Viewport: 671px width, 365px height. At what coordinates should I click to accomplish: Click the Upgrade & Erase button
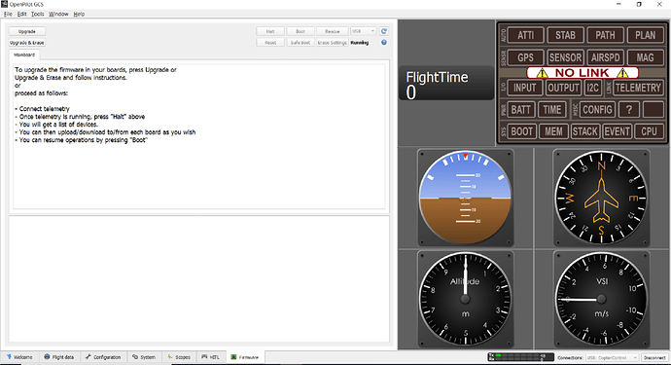[x=27, y=43]
